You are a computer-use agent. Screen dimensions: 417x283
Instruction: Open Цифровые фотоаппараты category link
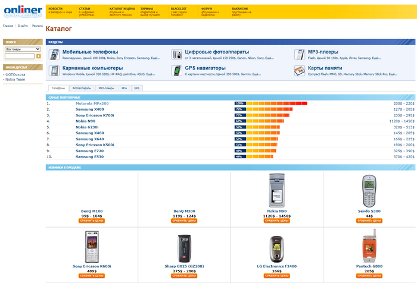click(x=217, y=52)
